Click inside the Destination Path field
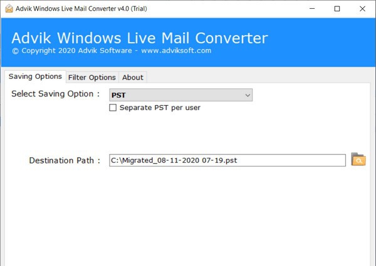 [x=227, y=160]
